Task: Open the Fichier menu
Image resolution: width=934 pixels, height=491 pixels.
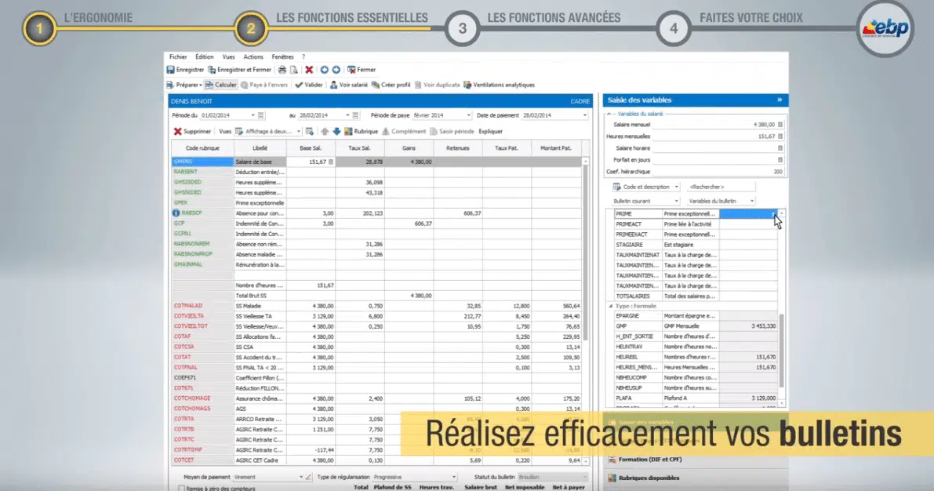Action: (178, 56)
